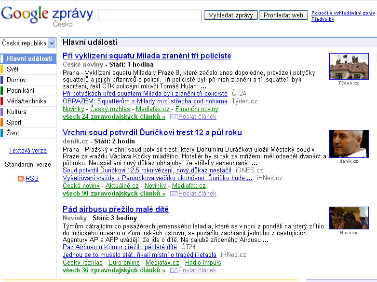This screenshot has height=282, width=377.
Task: Open Český rozhlas source in airbus story
Action: (82, 263)
